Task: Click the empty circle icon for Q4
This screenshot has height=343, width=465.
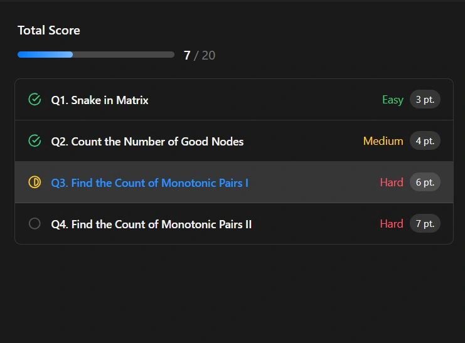Action: tap(35, 223)
